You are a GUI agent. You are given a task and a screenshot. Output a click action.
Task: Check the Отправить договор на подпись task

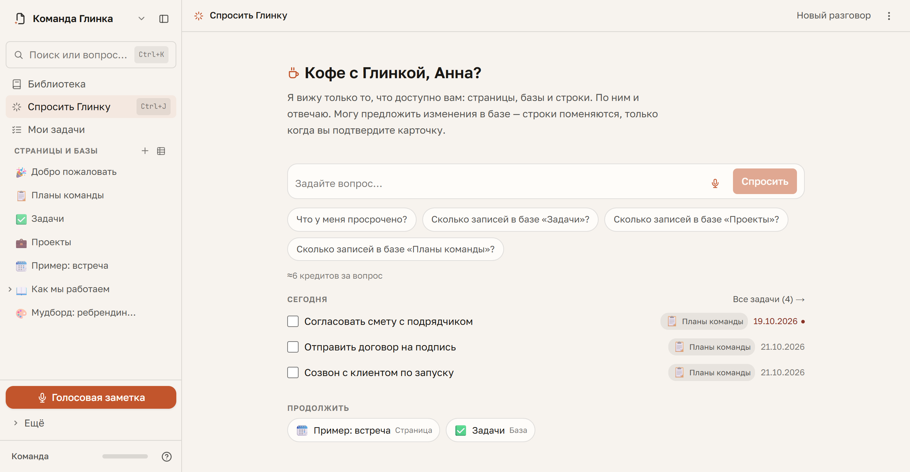(293, 347)
